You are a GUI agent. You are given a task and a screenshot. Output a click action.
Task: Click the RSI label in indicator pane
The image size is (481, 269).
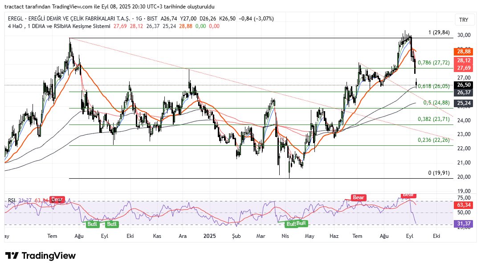[x=11, y=201]
